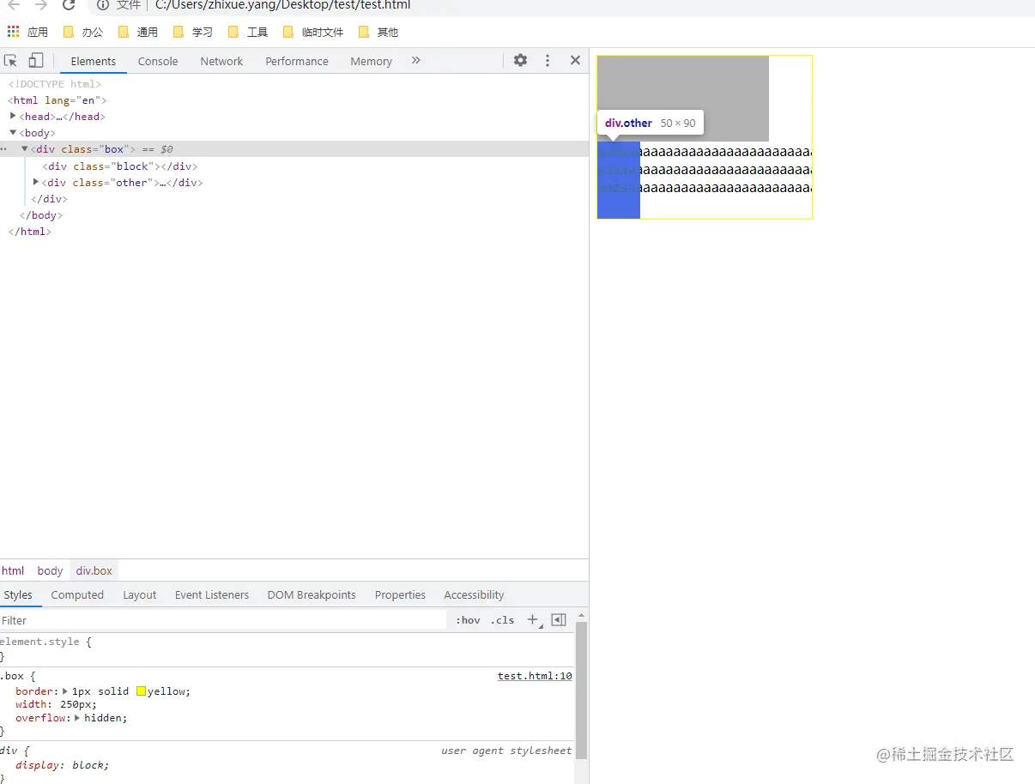Viewport: 1035px width, 784px height.
Task: Switch to the Performance tab
Action: [297, 61]
